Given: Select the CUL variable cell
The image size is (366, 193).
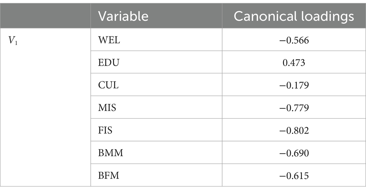Looking at the screenshot, I should point(156,84).
